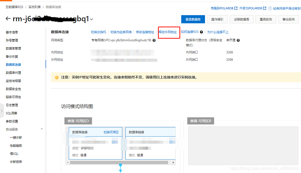Click 切换为经典网络 link

pyautogui.click(x=121, y=32)
